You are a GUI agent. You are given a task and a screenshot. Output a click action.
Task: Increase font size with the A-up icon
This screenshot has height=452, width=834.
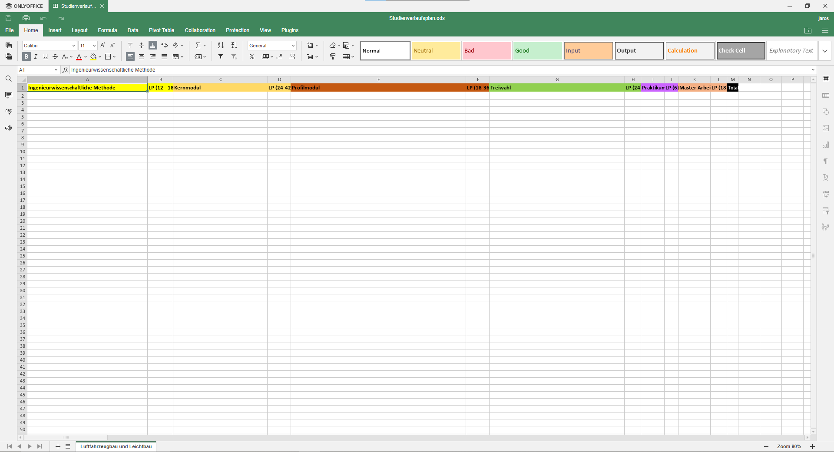103,45
